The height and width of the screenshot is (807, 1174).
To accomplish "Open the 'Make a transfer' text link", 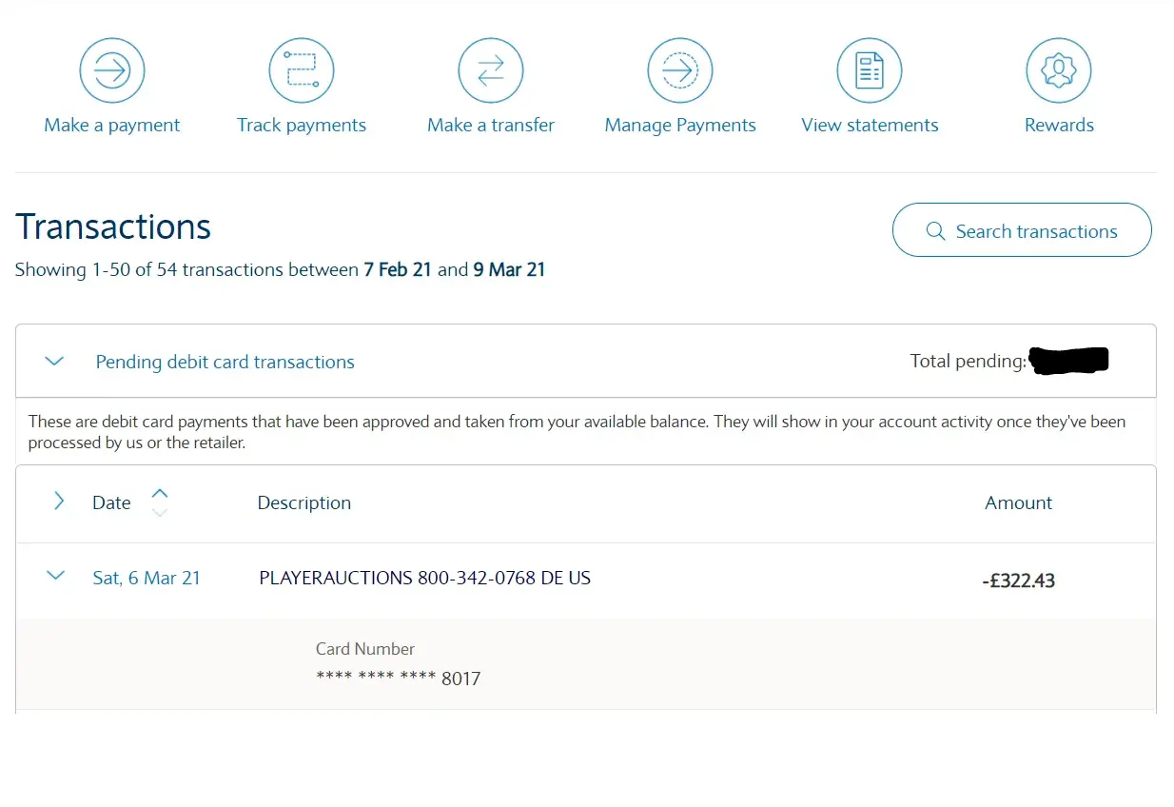I will tap(491, 126).
